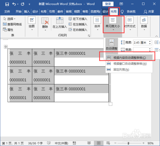
Task: Switch to the 引用 tab
Action: tap(52, 11)
